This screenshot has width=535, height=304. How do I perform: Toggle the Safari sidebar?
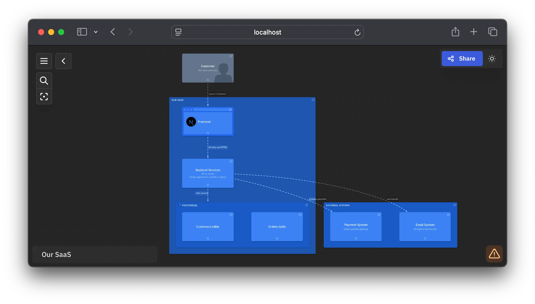pos(82,32)
